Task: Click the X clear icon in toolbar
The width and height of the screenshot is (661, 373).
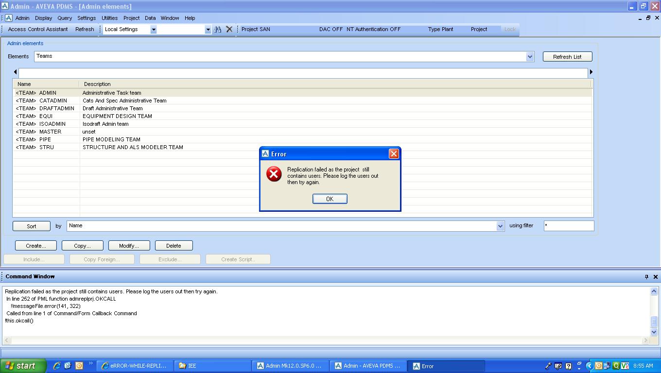Action: (229, 29)
